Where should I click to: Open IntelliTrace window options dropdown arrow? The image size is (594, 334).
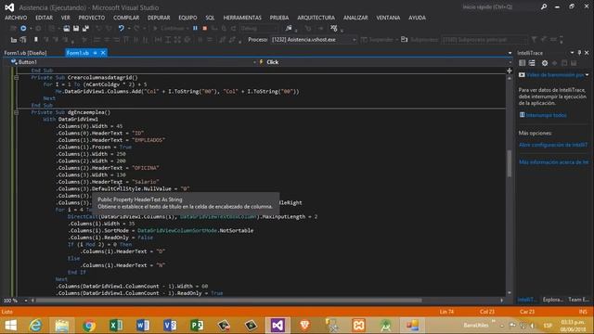[572, 53]
